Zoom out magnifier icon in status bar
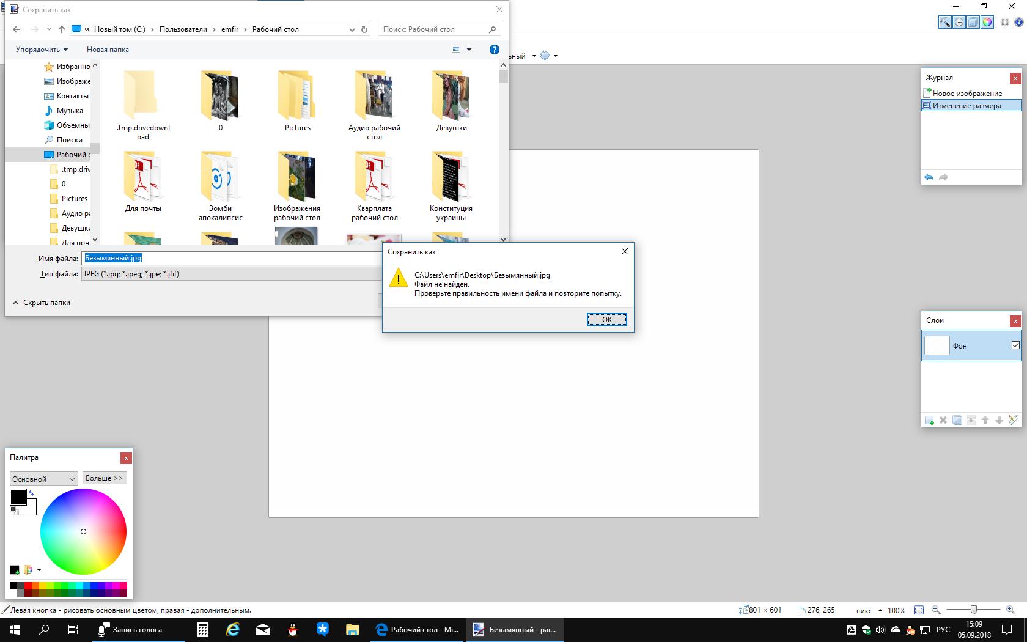This screenshot has height=642, width=1027. [x=936, y=610]
